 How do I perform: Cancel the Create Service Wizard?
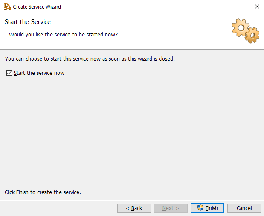[x=244, y=208]
